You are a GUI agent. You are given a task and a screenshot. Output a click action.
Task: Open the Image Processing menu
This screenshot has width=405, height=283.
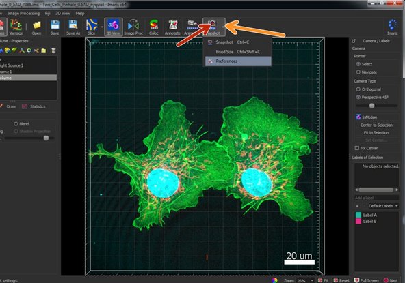(23, 13)
